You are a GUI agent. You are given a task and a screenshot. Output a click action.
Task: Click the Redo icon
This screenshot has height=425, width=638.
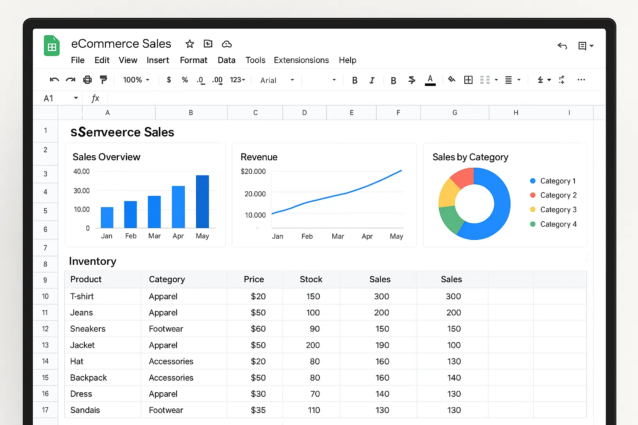tap(70, 80)
